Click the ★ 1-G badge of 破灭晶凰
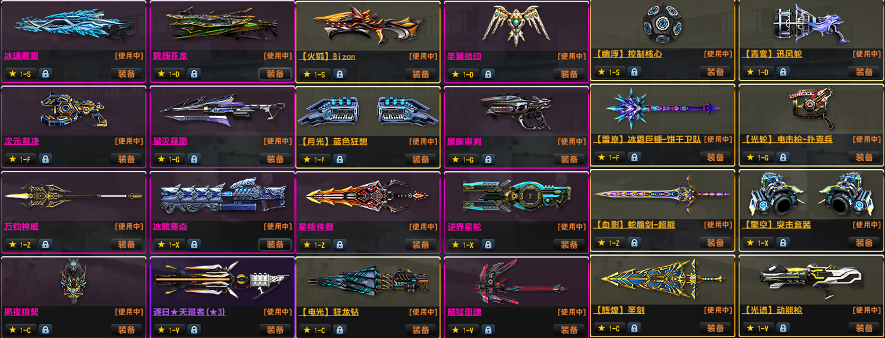This screenshot has height=338, width=885. point(170,159)
